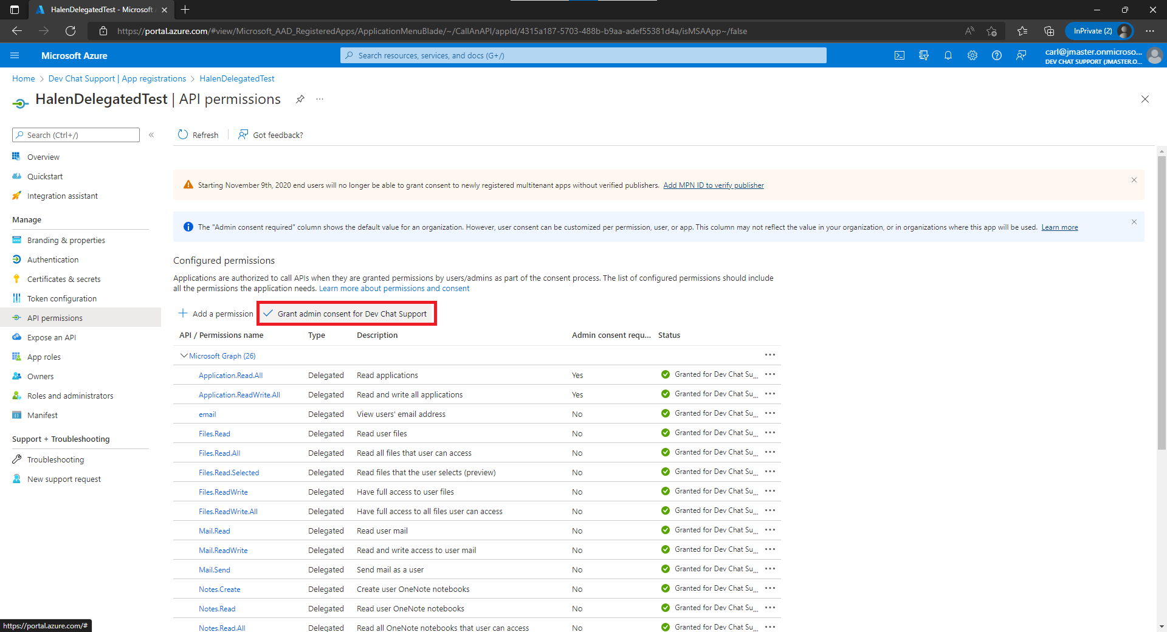Click the page vertical scrollbar thumb
Viewport: 1167px width, 632px height.
pos(1162,303)
